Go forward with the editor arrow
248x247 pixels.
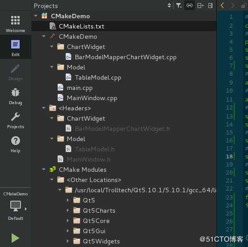[x=233, y=6]
